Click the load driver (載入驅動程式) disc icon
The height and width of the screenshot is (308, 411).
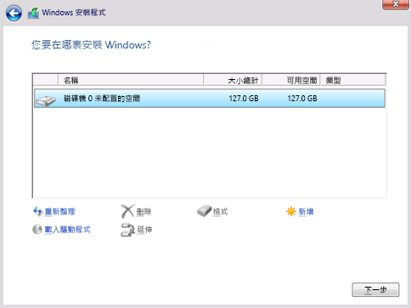37,229
